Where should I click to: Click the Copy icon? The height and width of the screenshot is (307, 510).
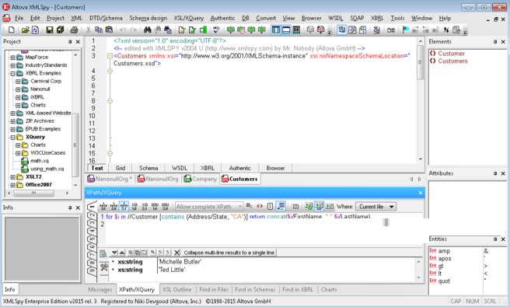tap(99, 30)
